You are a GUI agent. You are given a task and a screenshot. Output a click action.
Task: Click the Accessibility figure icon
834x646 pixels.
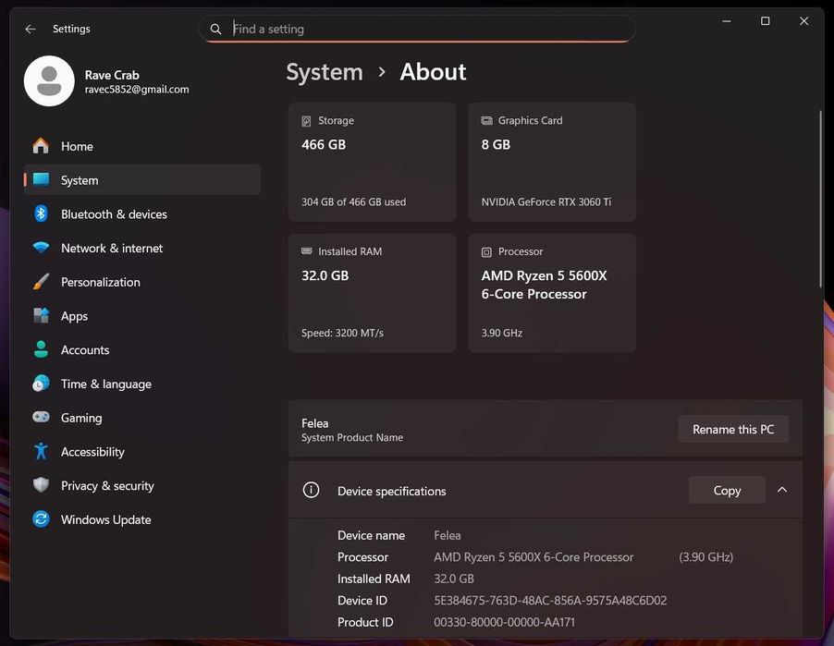[41, 451]
